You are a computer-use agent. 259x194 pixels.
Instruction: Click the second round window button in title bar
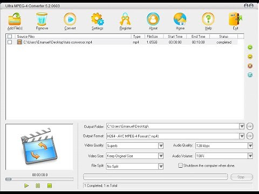coord(251,6)
